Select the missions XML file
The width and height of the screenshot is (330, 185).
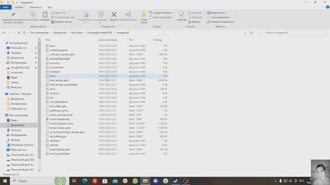[x=54, y=94]
